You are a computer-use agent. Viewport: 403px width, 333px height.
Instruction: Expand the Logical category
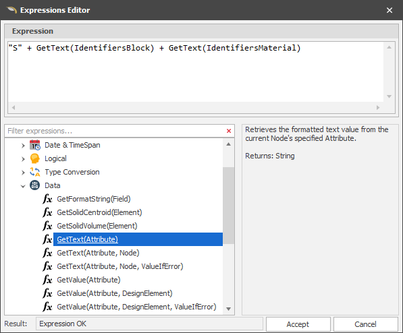click(x=23, y=159)
